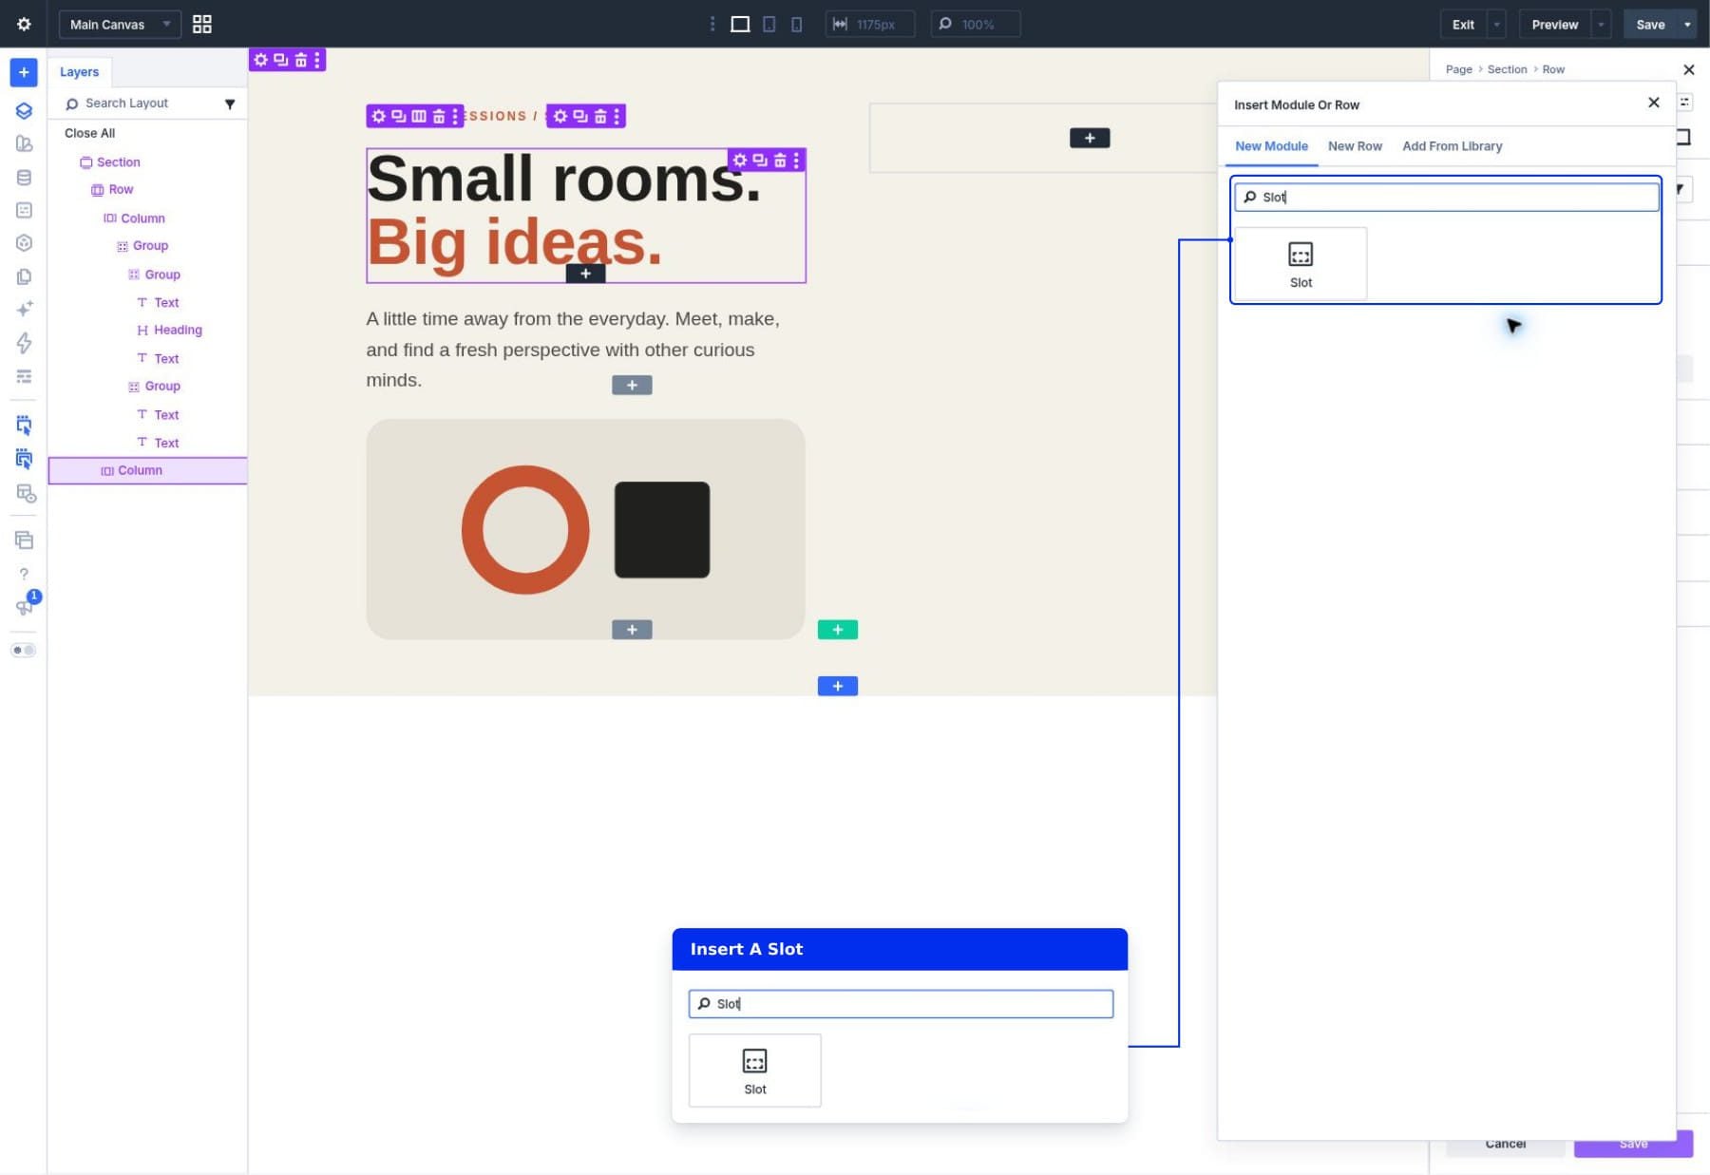Switch to the New Row tab
This screenshot has height=1175, width=1710.
[1355, 146]
